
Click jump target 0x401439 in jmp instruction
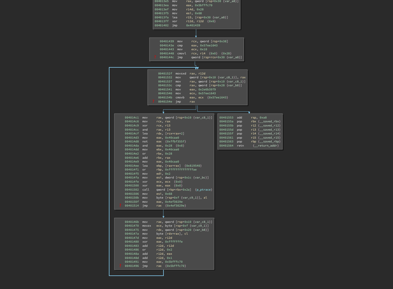coord(193,25)
